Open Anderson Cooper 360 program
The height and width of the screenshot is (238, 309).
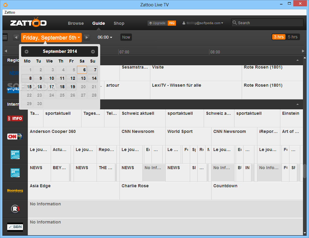click(x=74, y=137)
